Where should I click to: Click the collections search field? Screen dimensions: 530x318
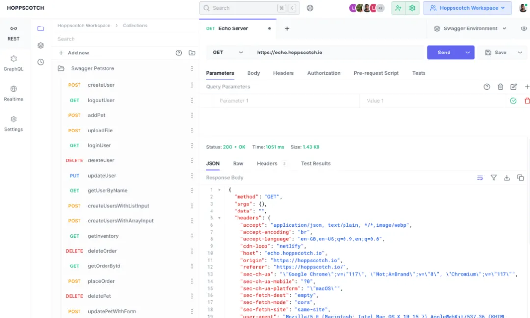point(125,39)
